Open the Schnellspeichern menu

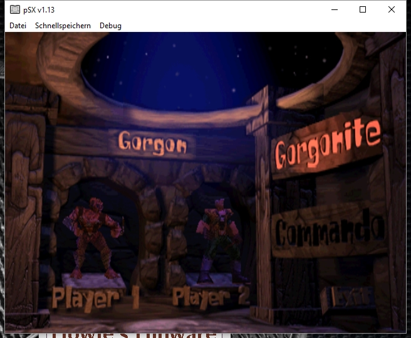(63, 26)
